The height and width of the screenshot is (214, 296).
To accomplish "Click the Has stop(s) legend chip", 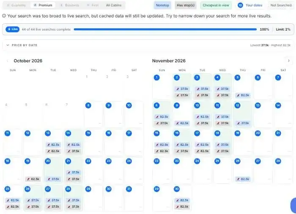I will [x=186, y=5].
